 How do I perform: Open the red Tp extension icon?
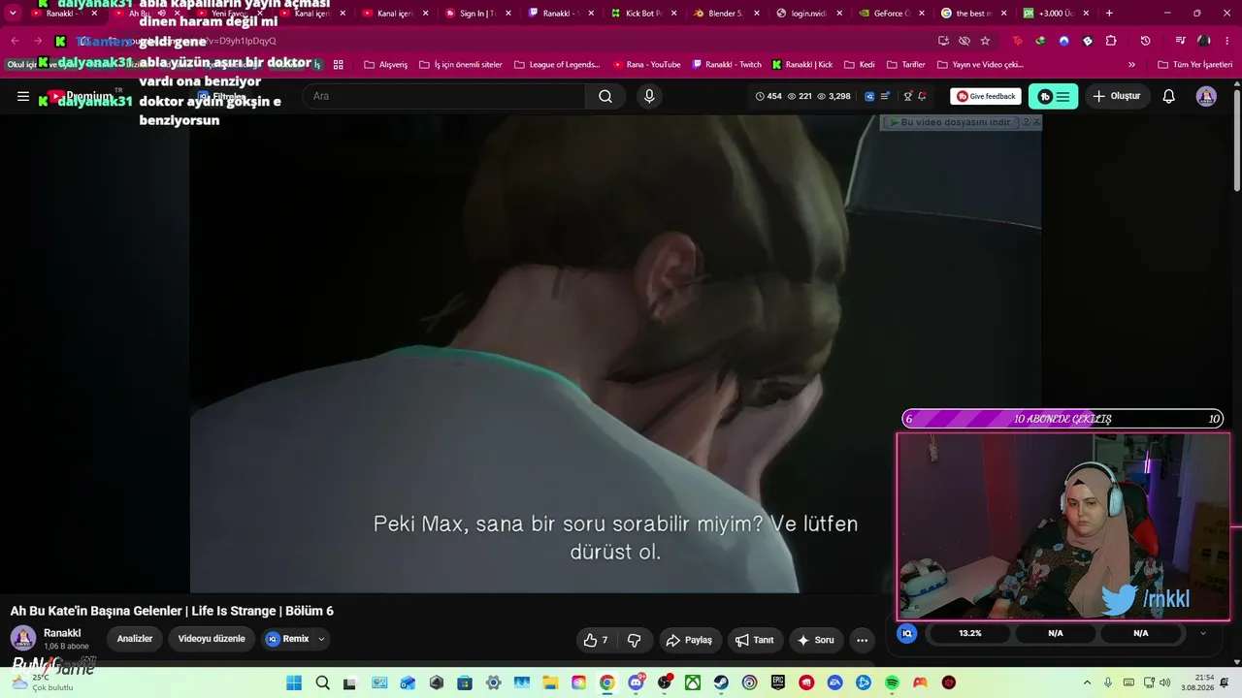[1017, 41]
